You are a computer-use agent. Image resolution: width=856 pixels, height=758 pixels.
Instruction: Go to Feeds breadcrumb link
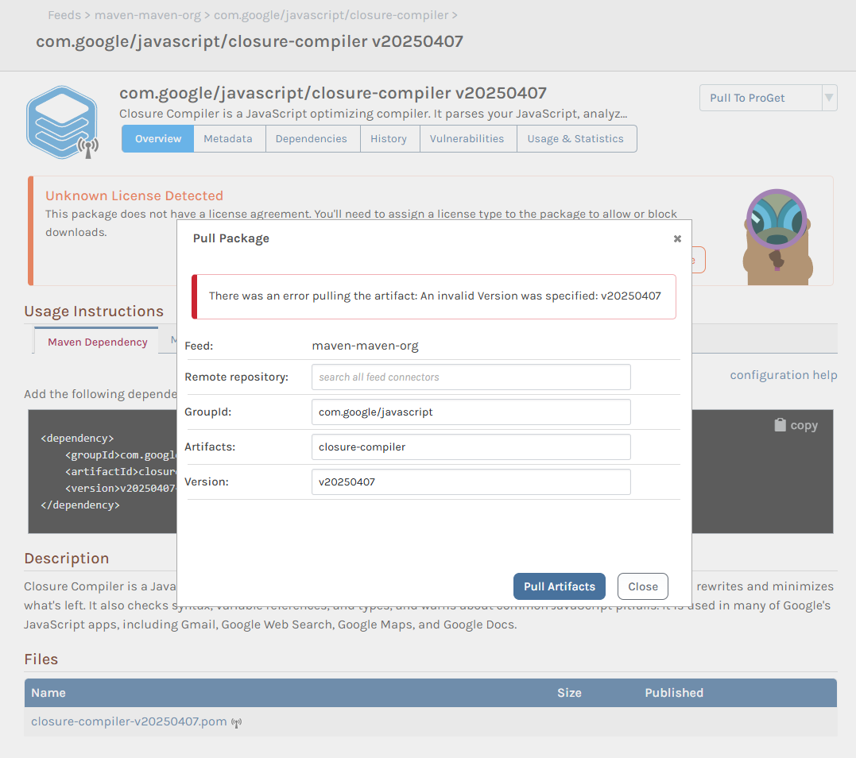pos(64,15)
